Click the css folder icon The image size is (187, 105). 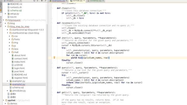click(13, 36)
